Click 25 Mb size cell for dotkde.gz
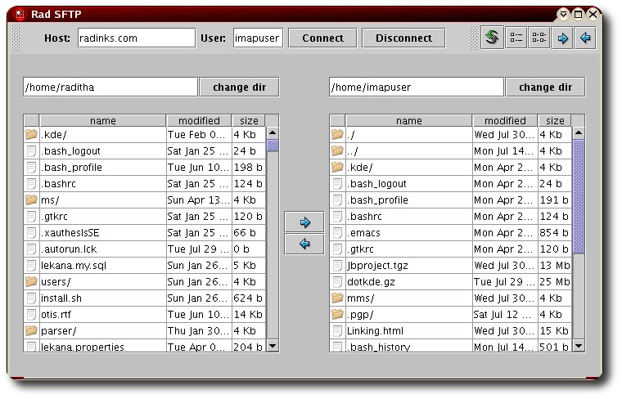The height and width of the screenshot is (399, 622). (555, 282)
